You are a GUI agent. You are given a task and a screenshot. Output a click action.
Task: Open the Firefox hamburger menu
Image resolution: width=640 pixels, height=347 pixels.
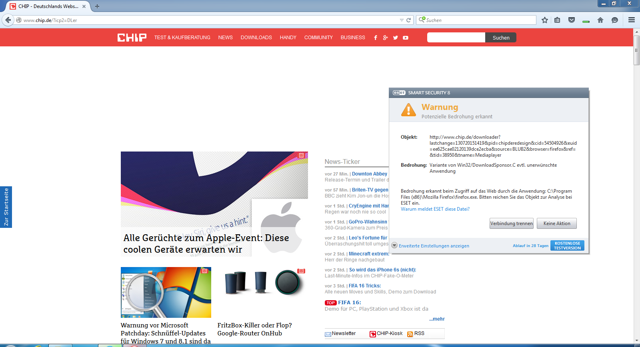632,20
